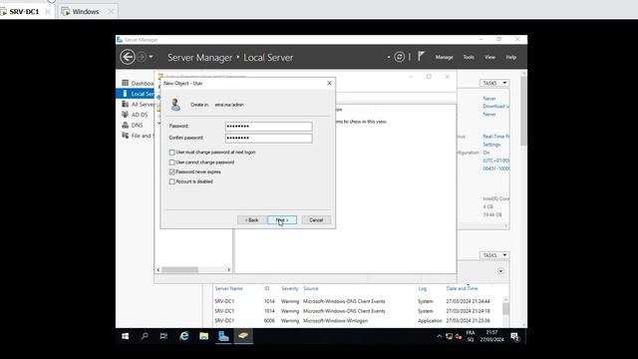Click right scroll arrow in AD console tree

click(x=228, y=270)
